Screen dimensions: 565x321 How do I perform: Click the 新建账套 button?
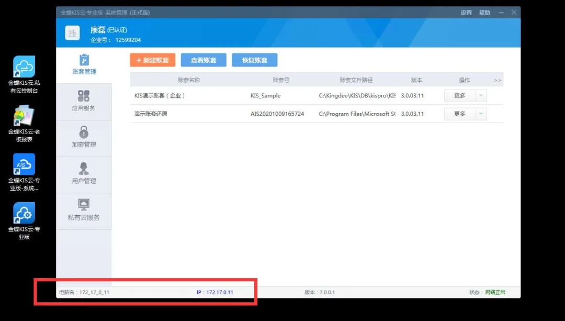153,60
